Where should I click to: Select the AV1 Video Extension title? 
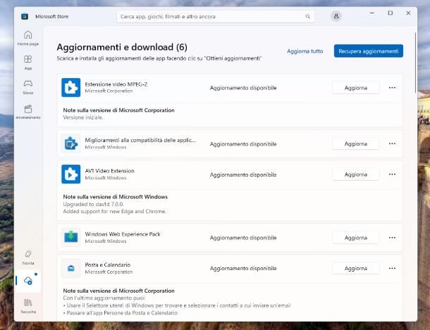[x=110, y=171]
